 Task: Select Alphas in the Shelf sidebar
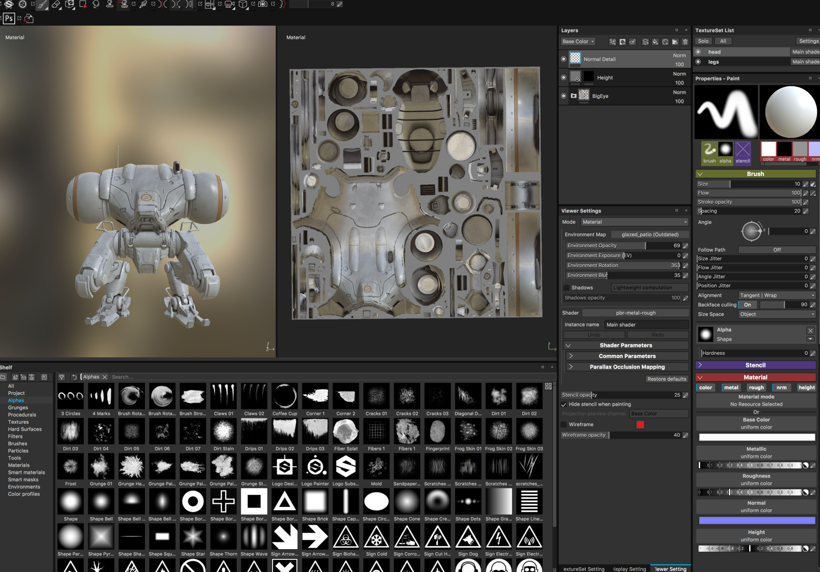(15, 400)
